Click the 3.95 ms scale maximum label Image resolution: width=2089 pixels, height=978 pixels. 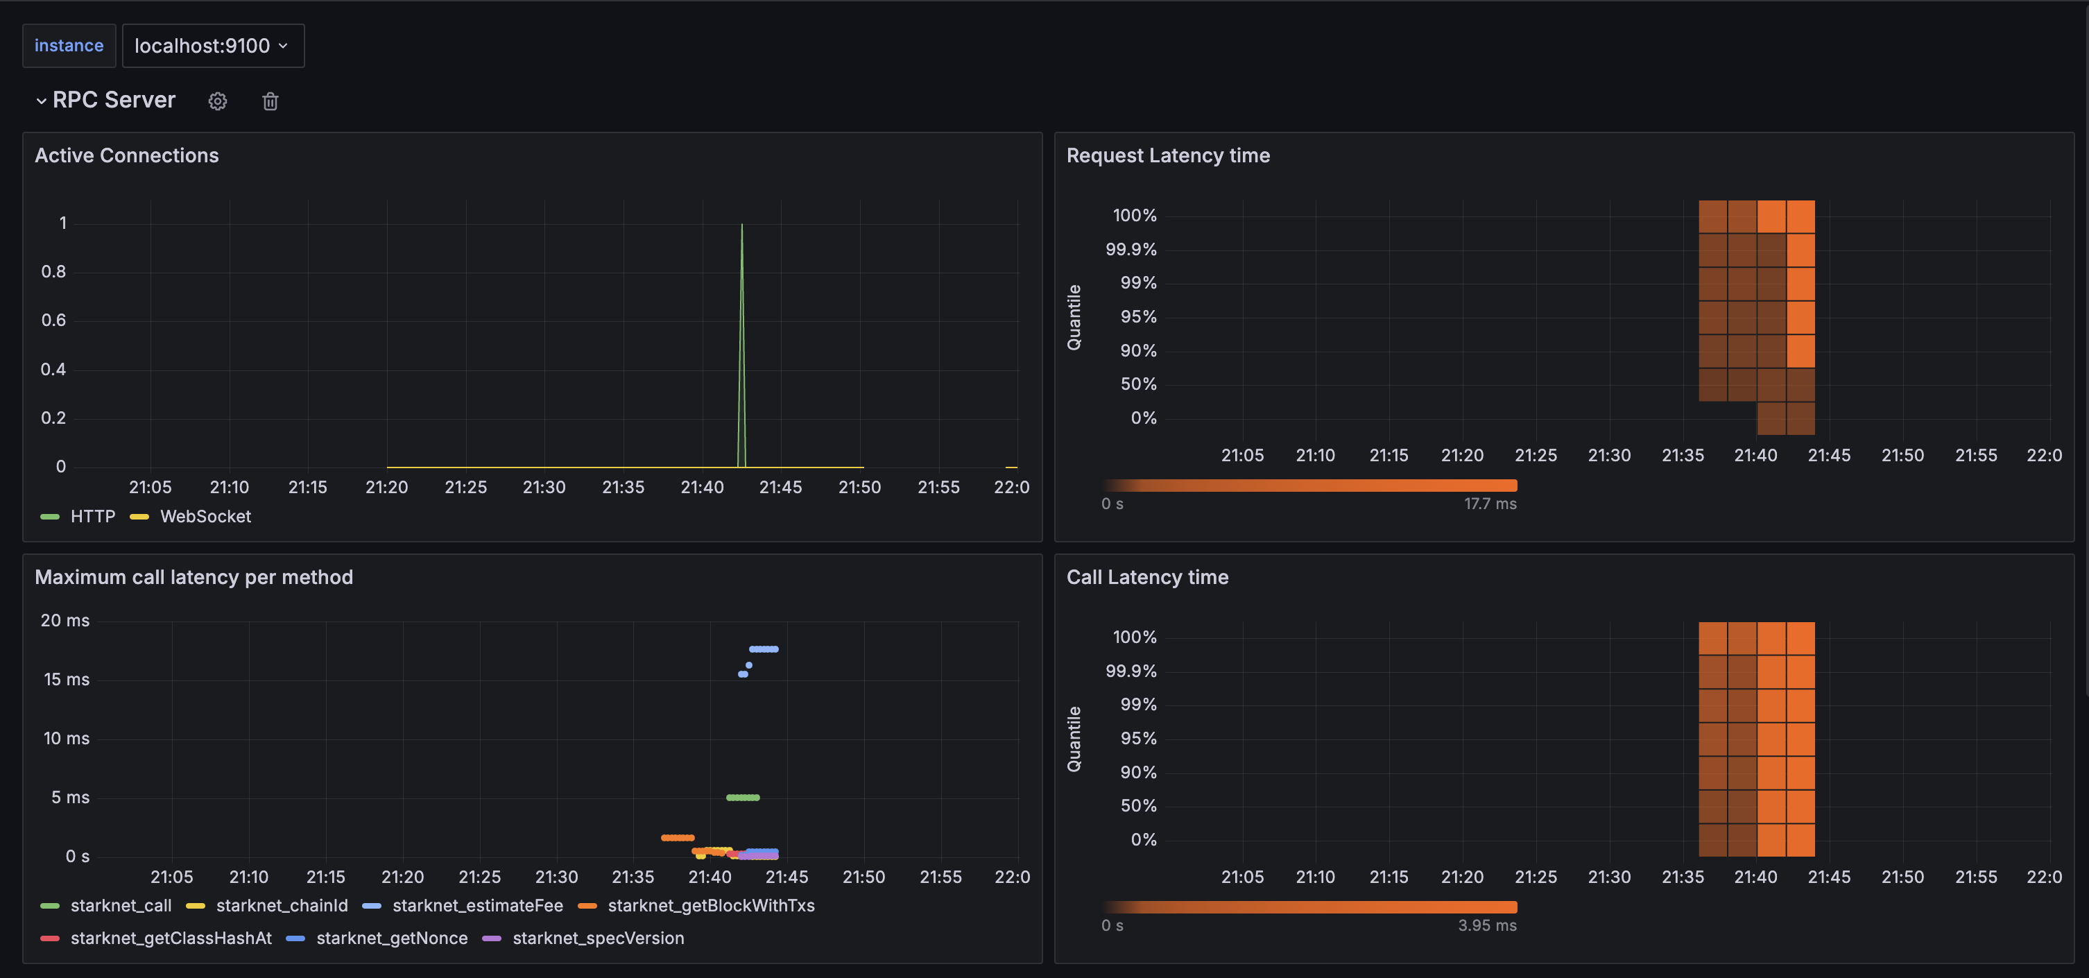click(x=1487, y=925)
